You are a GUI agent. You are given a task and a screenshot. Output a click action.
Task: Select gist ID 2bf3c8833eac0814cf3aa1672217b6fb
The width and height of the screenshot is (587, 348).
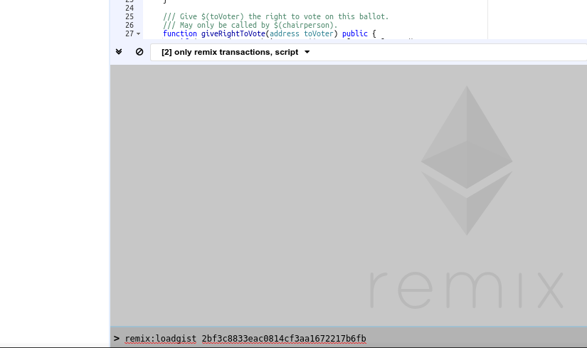coord(284,339)
